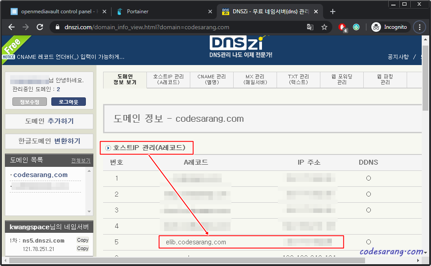Viewport: 431px width, 266px height.
Task: Click the 번호 column header
Action: coord(116,162)
